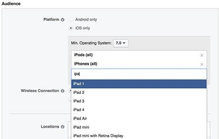Open the Wireless Connection info icon
Viewport: 219px width, 139px height.
point(62,91)
